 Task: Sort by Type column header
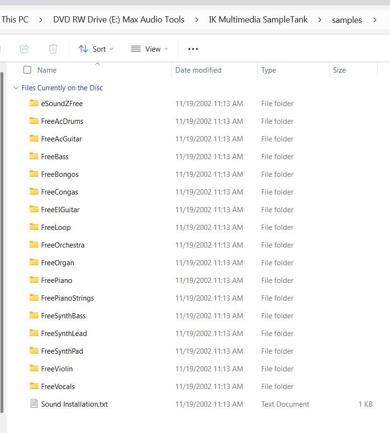click(268, 70)
